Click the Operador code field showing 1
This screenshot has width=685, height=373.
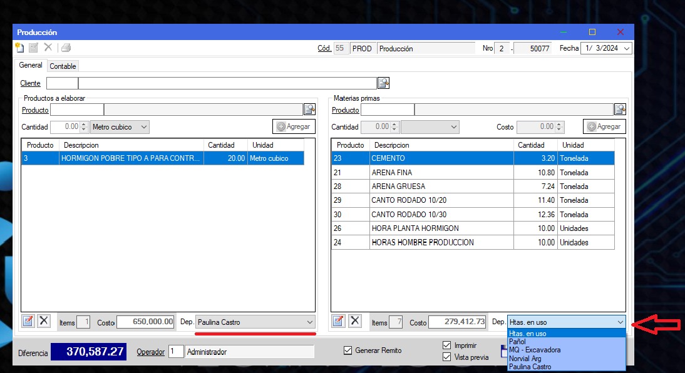175,352
